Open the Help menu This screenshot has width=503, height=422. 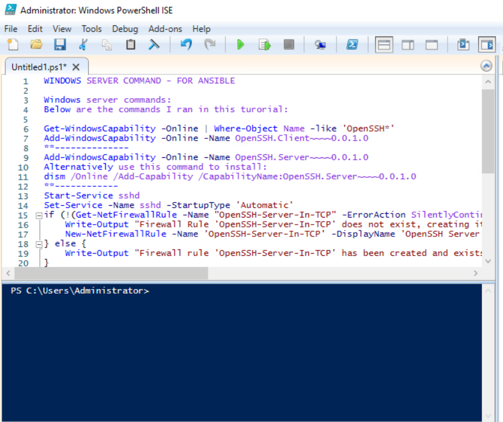201,29
